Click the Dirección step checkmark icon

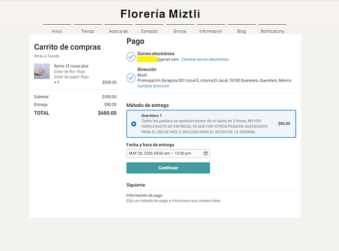tap(130, 78)
